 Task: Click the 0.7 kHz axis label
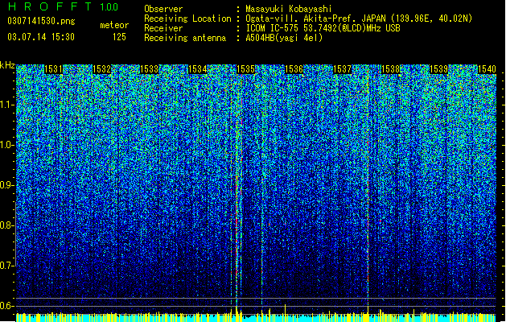click(x=7, y=266)
